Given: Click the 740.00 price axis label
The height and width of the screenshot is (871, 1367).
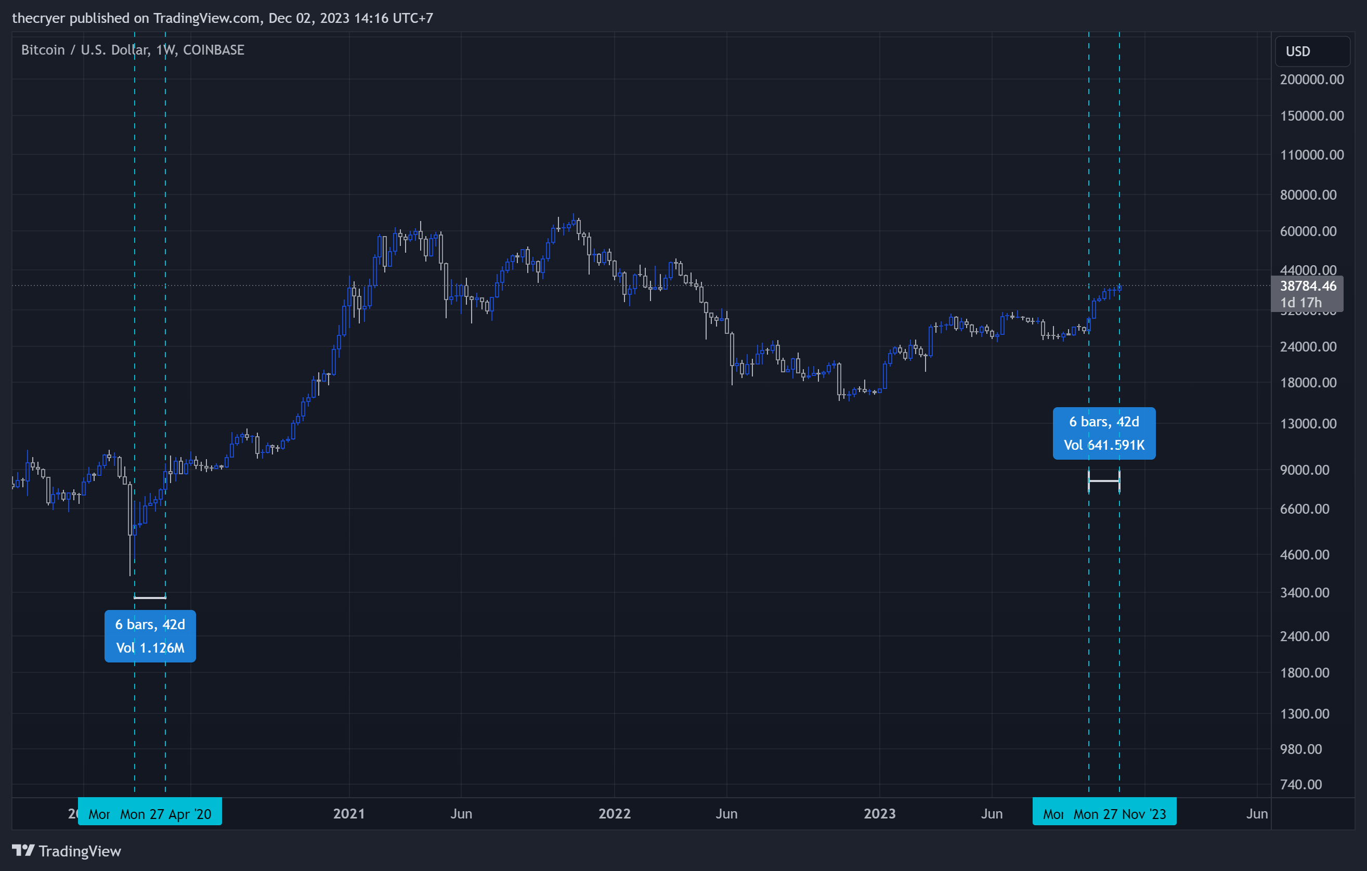Looking at the screenshot, I should click(1301, 785).
